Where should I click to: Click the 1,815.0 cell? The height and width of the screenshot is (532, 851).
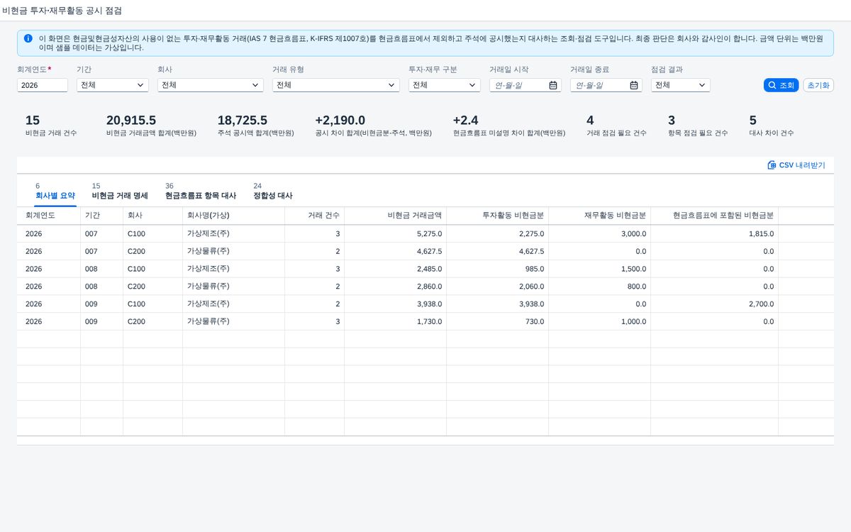tap(715, 234)
